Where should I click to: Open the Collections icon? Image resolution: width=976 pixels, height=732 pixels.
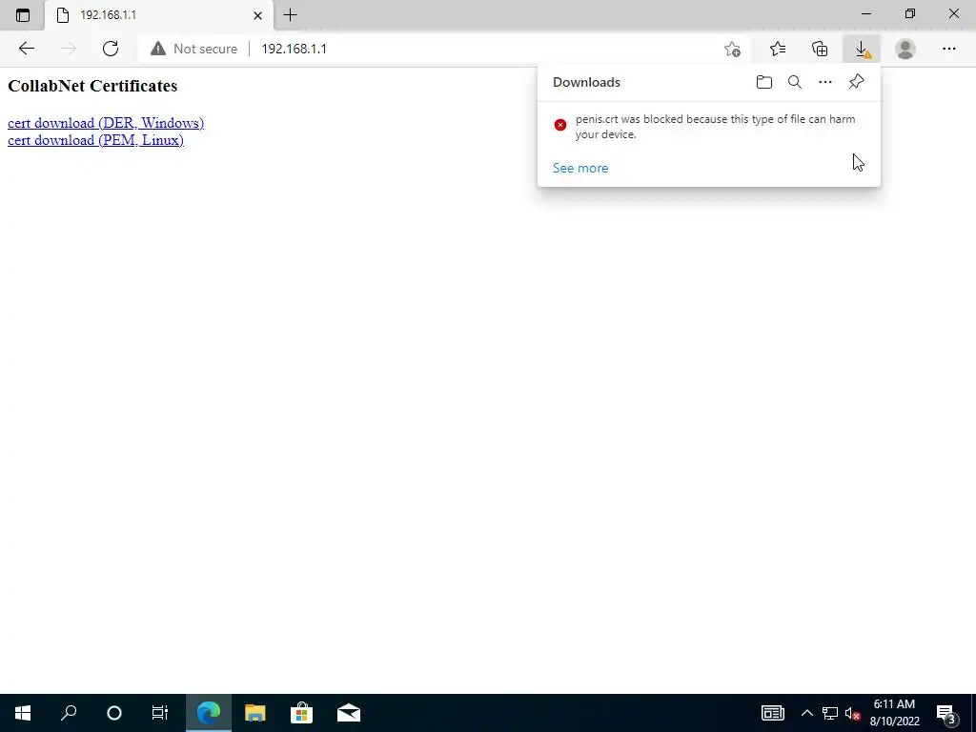point(820,49)
